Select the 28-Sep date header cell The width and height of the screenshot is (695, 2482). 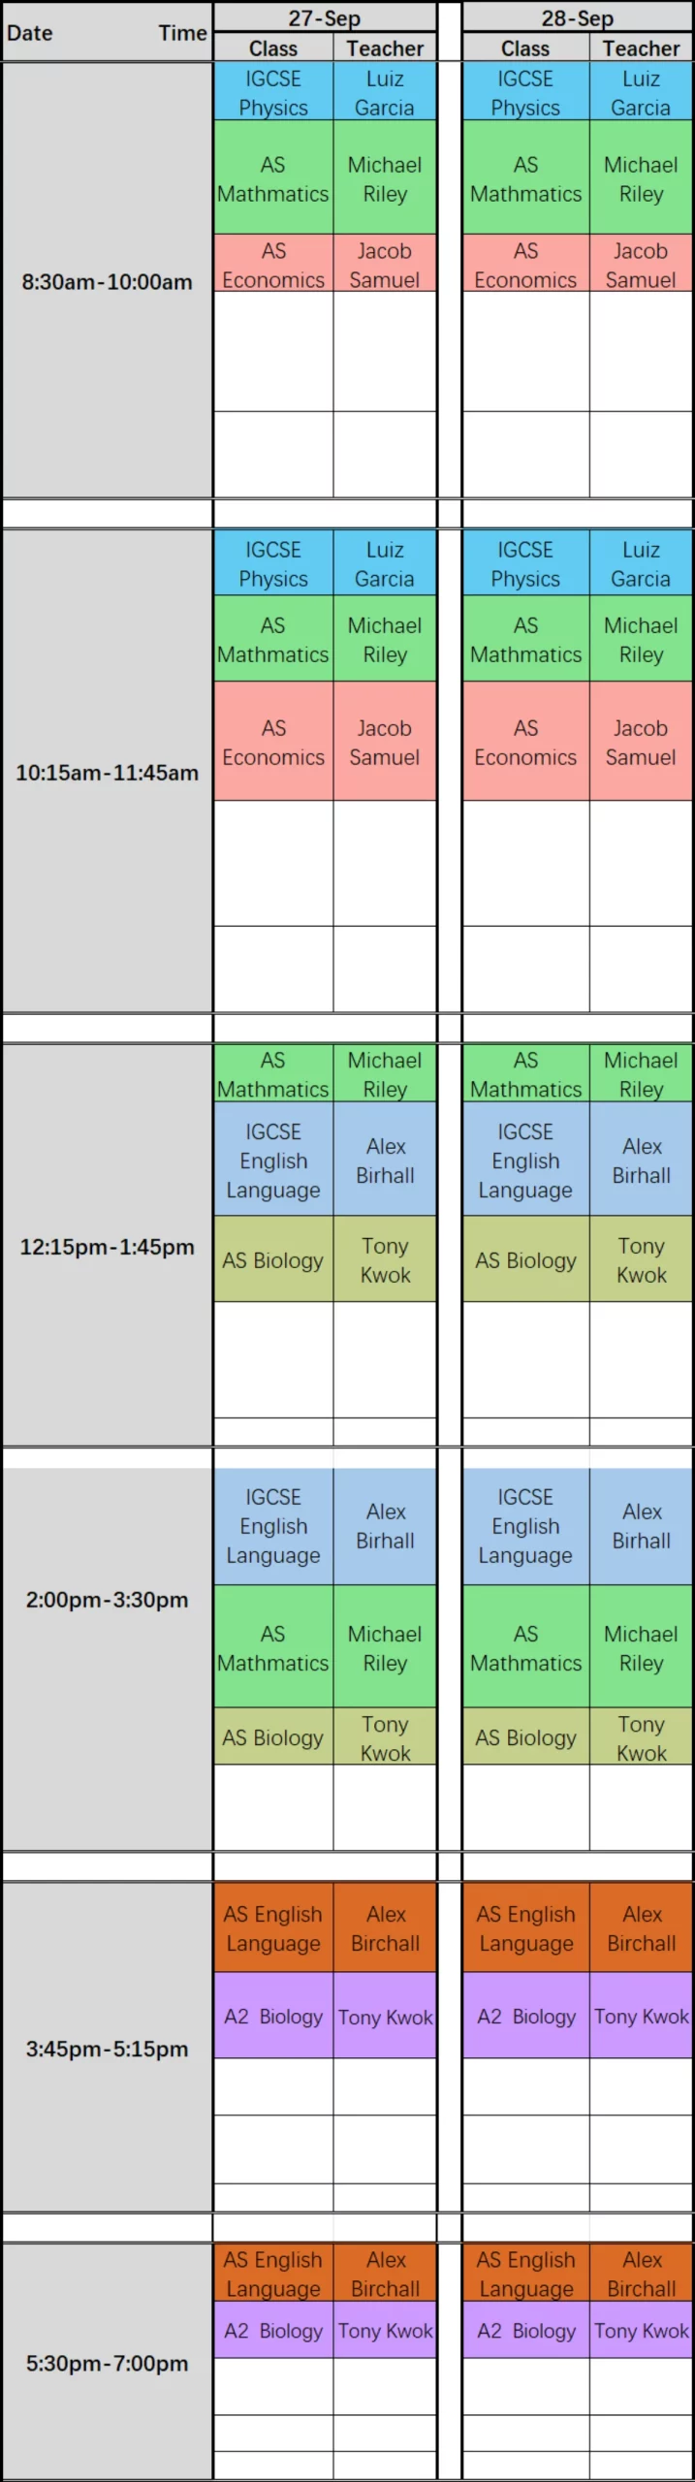point(578,17)
